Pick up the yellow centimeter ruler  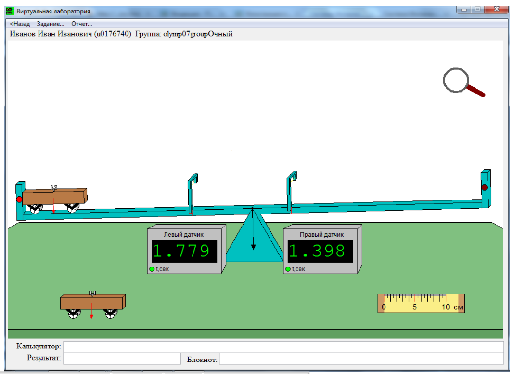[x=421, y=303]
